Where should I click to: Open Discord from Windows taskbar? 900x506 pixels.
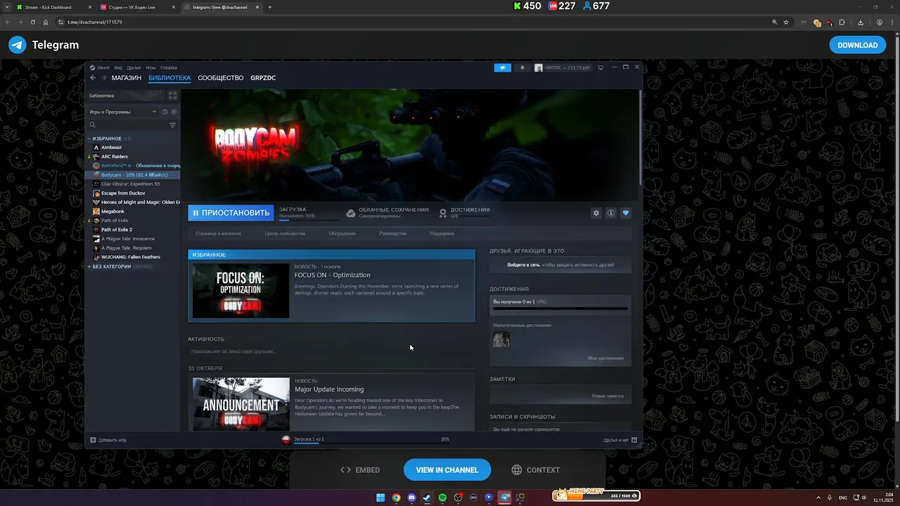[411, 498]
